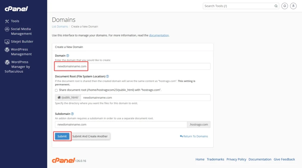302x168 pixels.
Task: Click Return To Domains link
Action: pos(194,136)
